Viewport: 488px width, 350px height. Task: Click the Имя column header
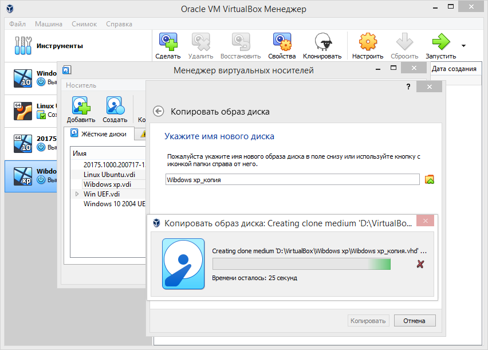108,153
